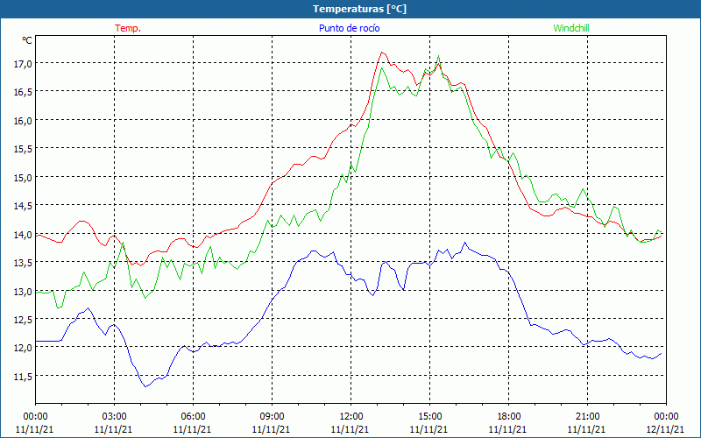Click the 12/11/21 date label
This screenshot has width=701, height=438.
tap(665, 429)
